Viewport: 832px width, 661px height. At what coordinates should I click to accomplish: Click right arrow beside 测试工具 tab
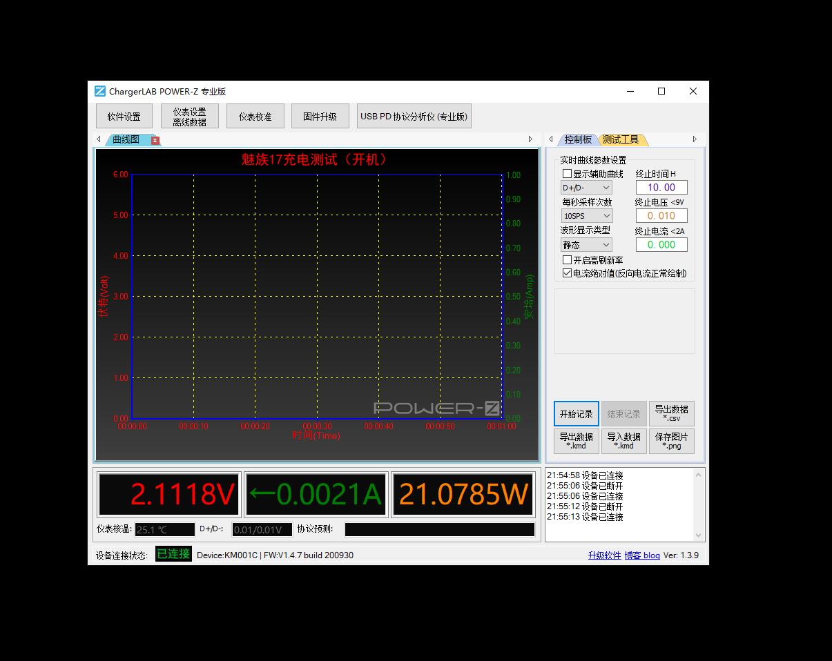pos(695,139)
